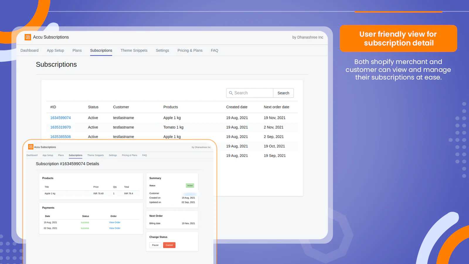Click the Next order date column header
This screenshot has height=264, width=469.
click(276, 107)
